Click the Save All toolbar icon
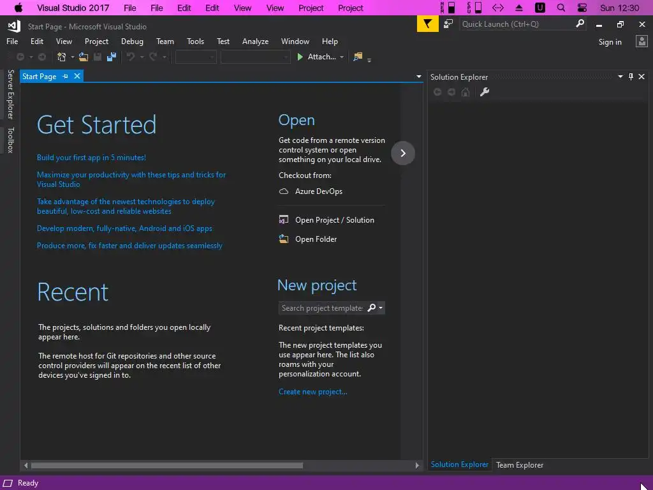Viewport: 653px width, 490px height. click(x=112, y=57)
